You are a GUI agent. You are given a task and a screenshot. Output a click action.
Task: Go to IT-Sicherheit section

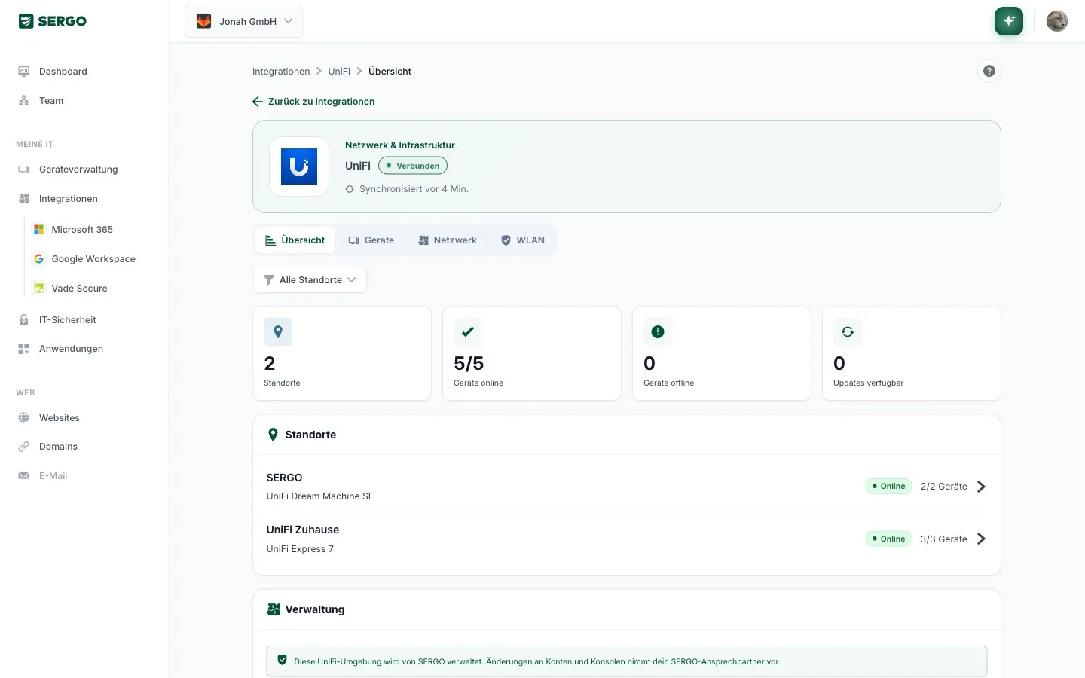[68, 320]
